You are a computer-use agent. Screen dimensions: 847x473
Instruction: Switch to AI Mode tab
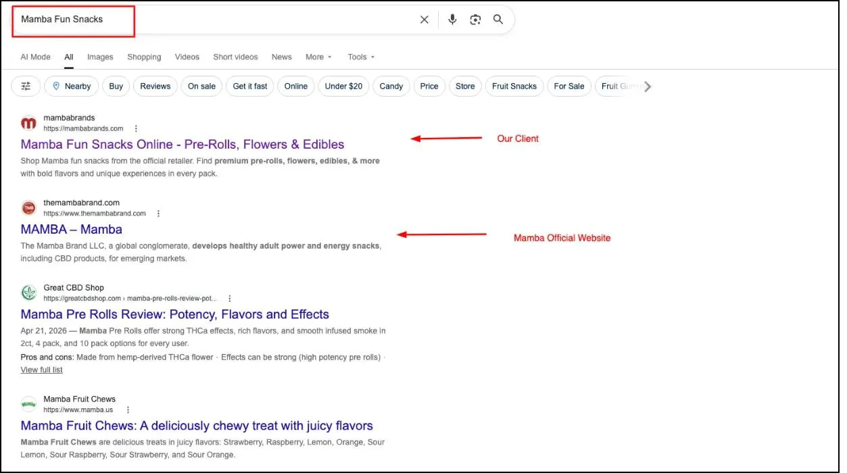[36, 57]
